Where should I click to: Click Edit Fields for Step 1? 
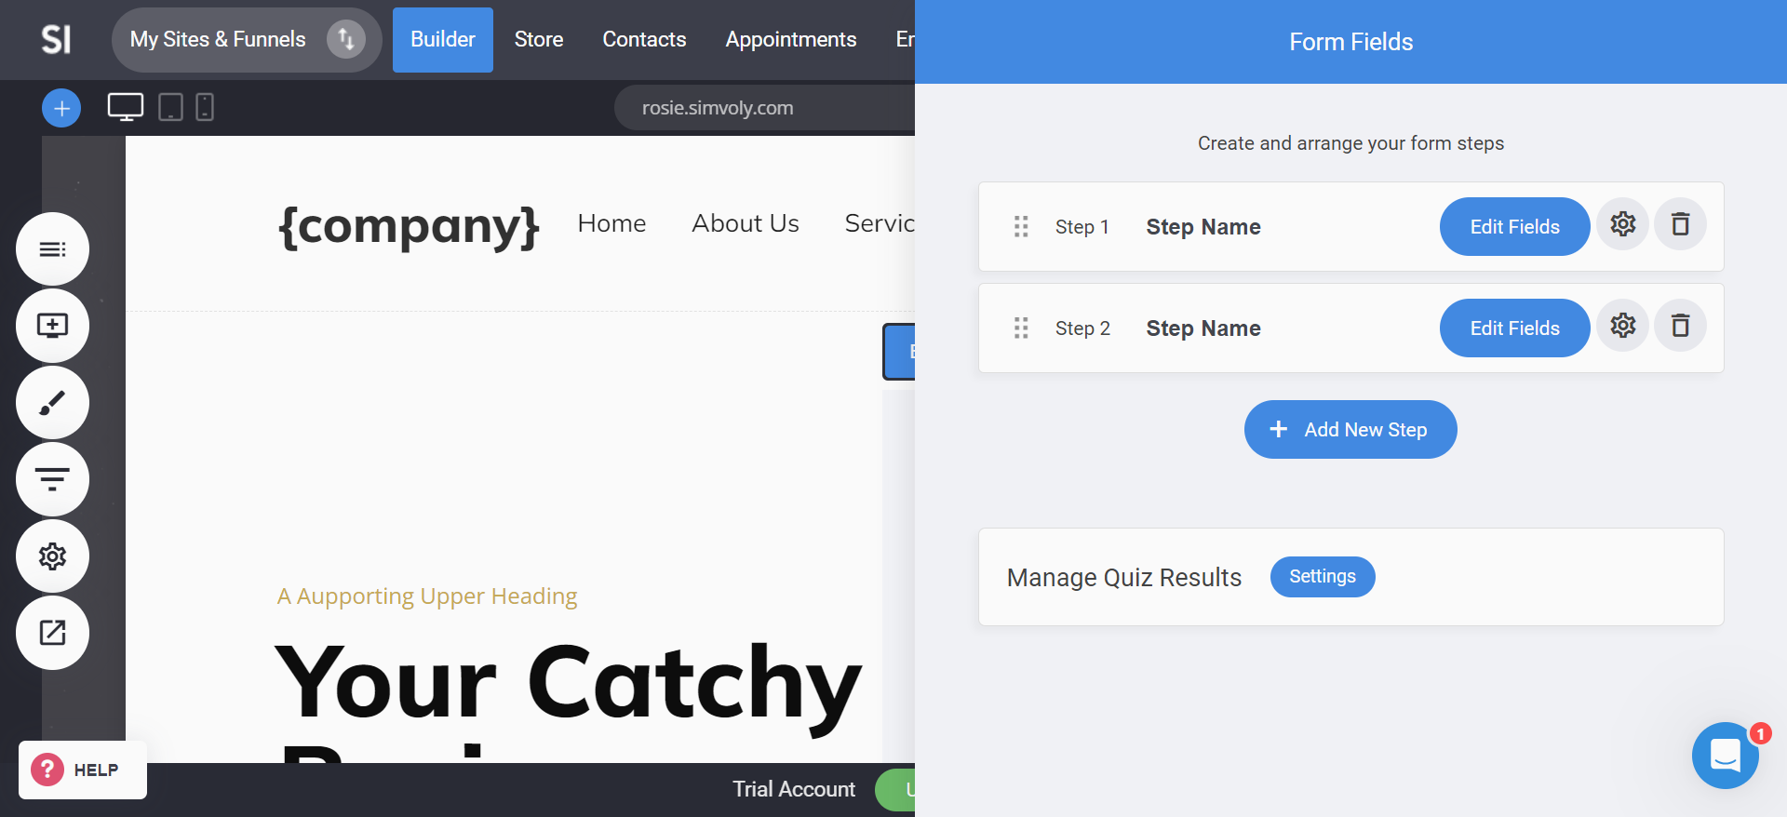pos(1514,227)
